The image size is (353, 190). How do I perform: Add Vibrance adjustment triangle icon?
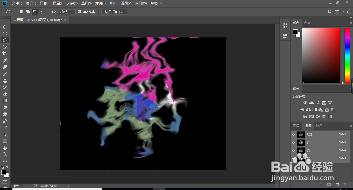[x=330, y=103]
